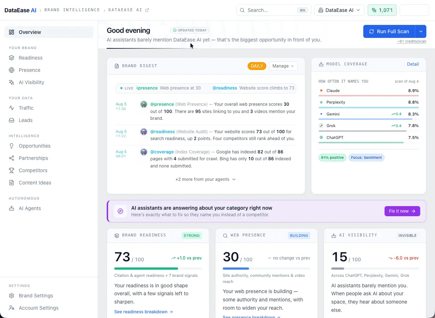This screenshot has width=435, height=318.
Task: Open the Model Coverage Detail link
Action: pos(413,64)
